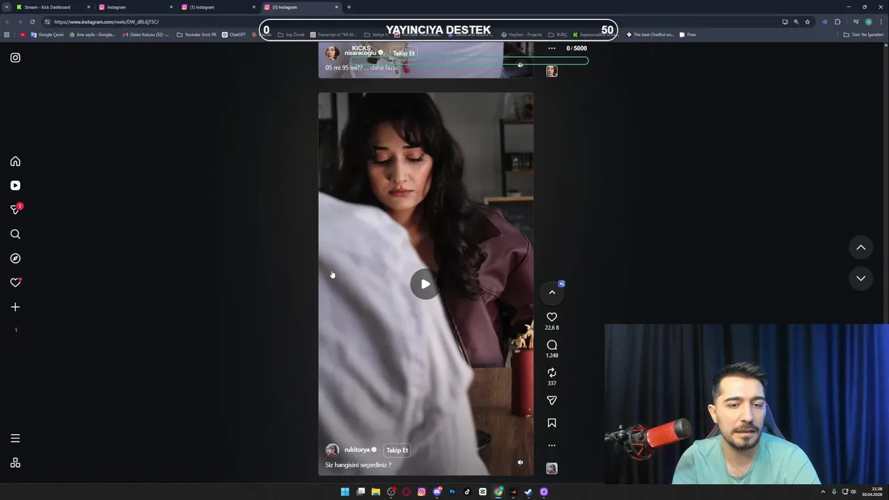Close the active (1) Instagram tab

click(337, 7)
